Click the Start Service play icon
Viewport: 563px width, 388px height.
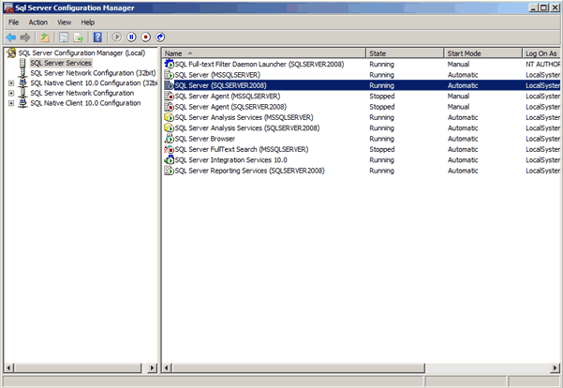[x=117, y=37]
